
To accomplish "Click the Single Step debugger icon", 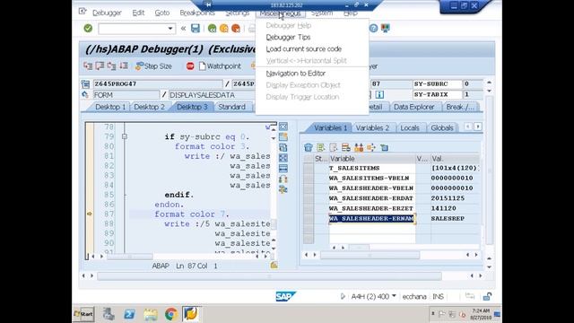I will (88, 65).
